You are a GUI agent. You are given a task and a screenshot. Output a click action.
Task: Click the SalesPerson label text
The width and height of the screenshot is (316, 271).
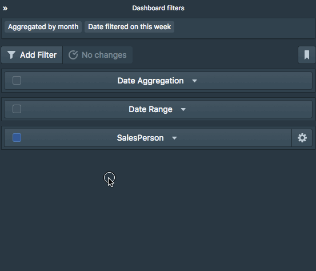(140, 138)
